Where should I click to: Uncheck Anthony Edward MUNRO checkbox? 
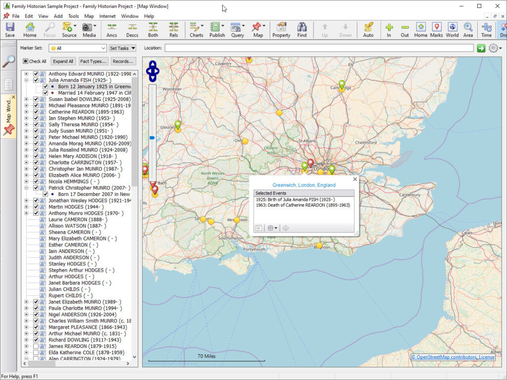pyautogui.click(x=36, y=74)
